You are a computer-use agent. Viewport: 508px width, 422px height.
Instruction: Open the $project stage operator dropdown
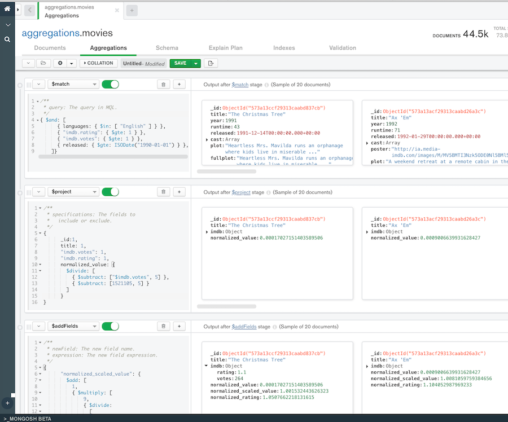coord(73,192)
